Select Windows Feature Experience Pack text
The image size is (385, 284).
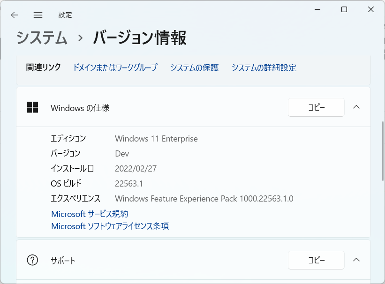pos(204,199)
